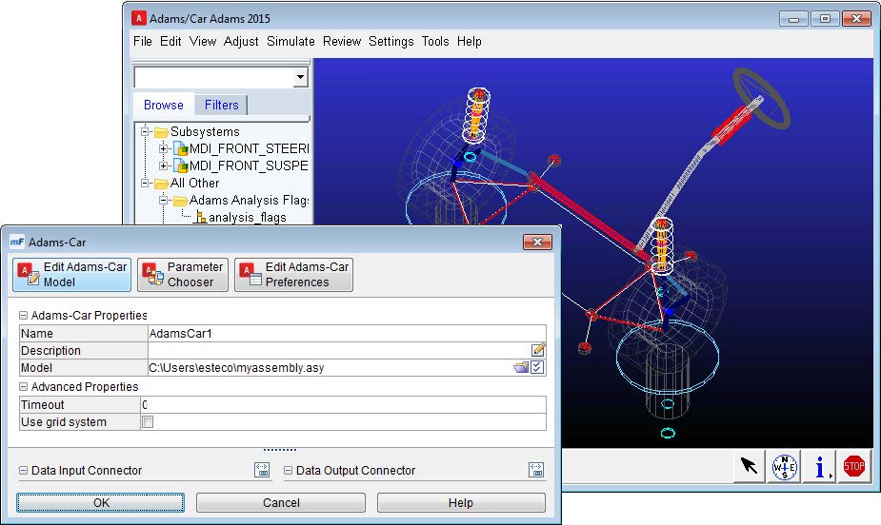Minimize the Adams/Car window

(x=794, y=18)
